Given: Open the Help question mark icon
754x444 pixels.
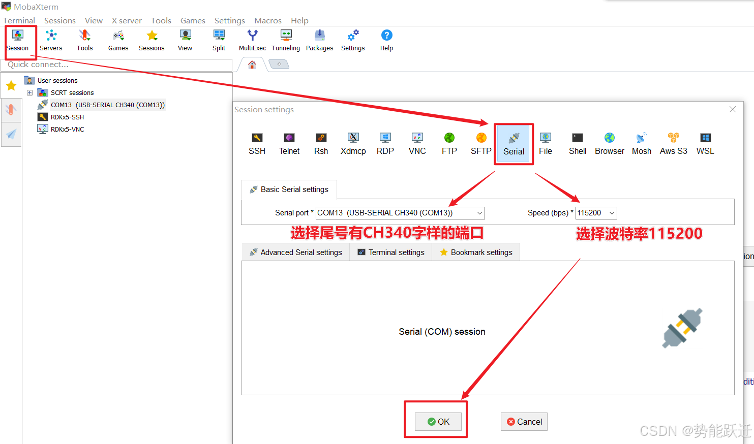Looking at the screenshot, I should coord(386,41).
